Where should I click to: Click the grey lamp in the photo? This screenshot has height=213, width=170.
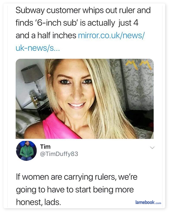point(32,74)
